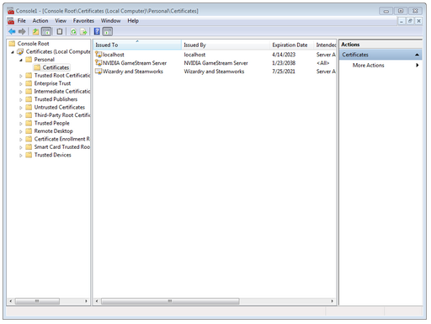The width and height of the screenshot is (431, 324).
Task: Click the Remote Desktop folder icon
Action: click(29, 131)
